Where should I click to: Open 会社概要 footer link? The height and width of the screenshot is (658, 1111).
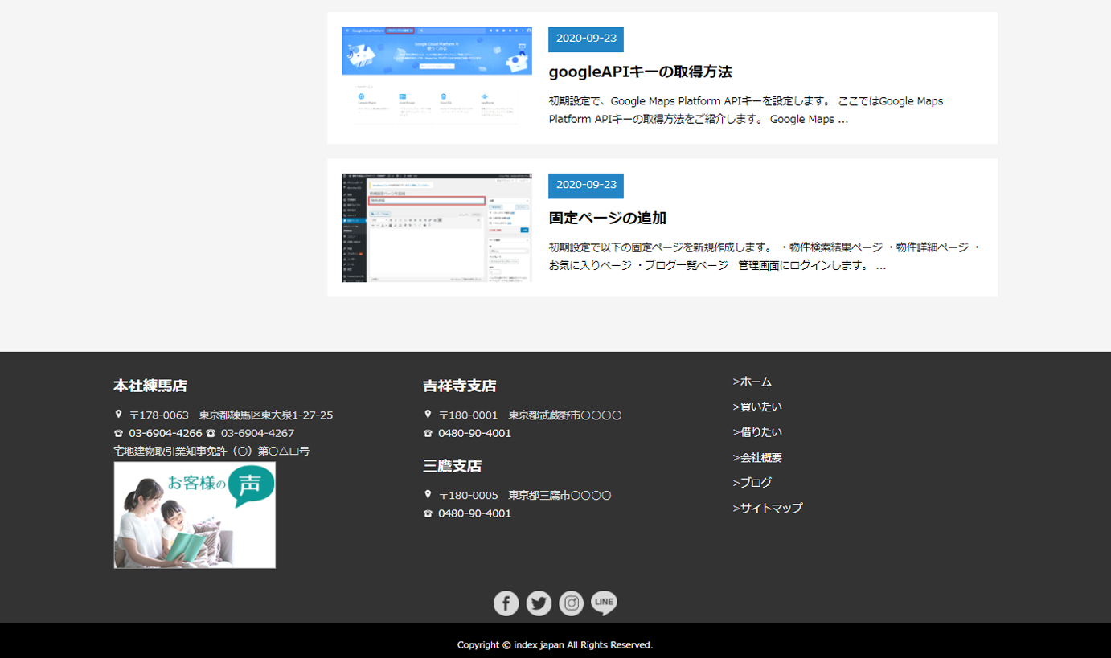[x=760, y=457]
